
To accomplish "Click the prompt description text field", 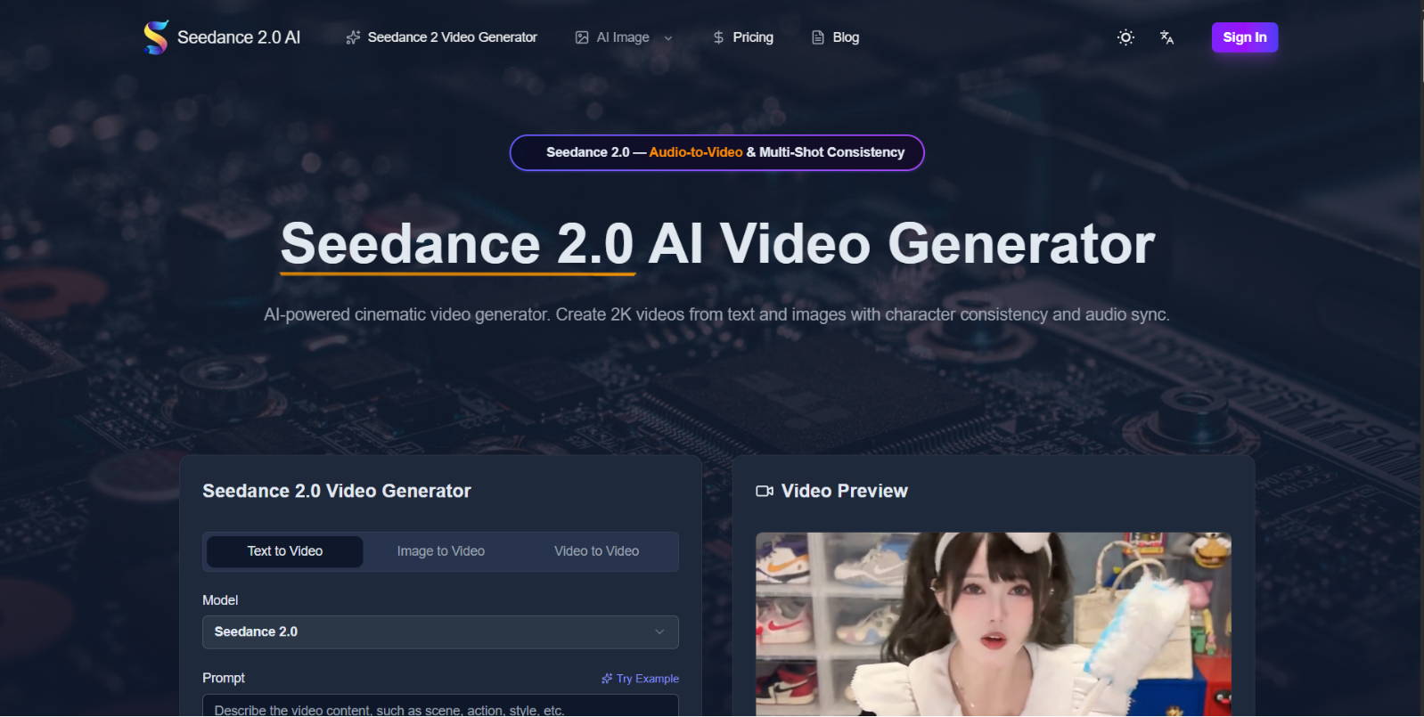I will point(440,705).
